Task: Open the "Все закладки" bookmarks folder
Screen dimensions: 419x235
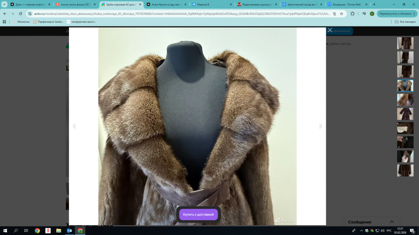Action: coord(405,22)
